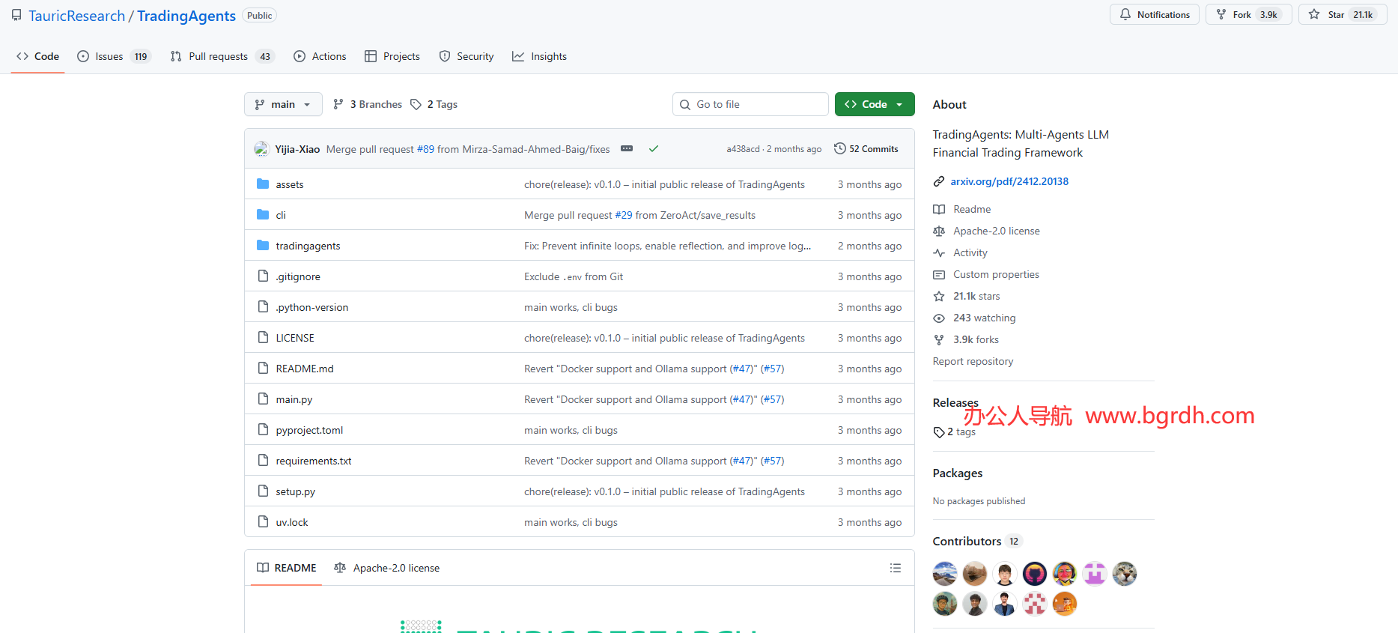Open the Insights tab

[x=539, y=56]
